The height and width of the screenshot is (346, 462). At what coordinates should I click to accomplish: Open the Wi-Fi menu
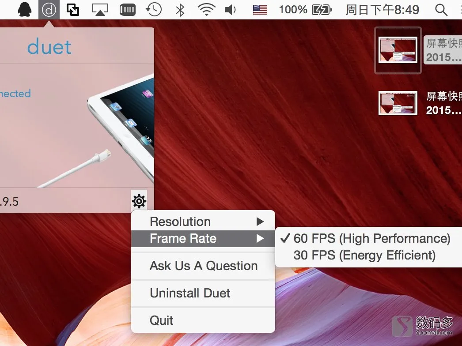(206, 10)
